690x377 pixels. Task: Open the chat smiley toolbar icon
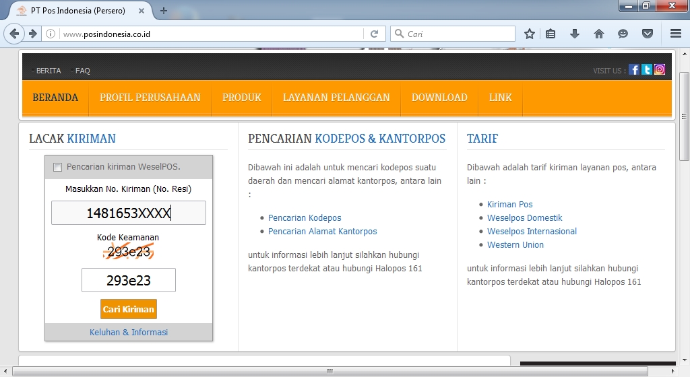pos(623,34)
